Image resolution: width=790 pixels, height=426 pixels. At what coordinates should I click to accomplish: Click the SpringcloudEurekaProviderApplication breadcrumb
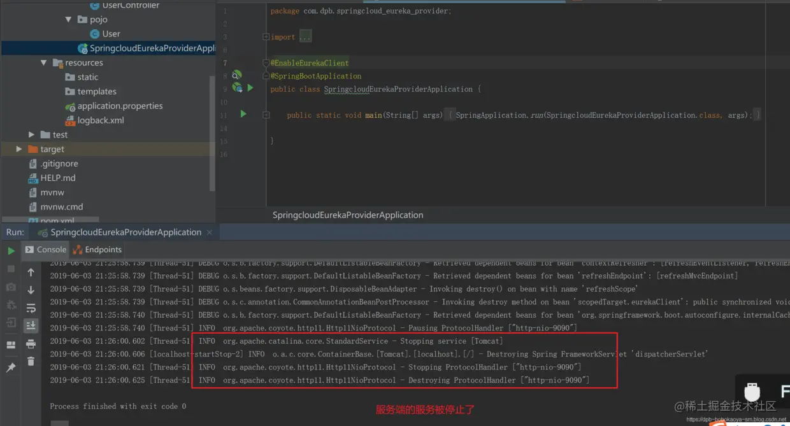(348, 215)
